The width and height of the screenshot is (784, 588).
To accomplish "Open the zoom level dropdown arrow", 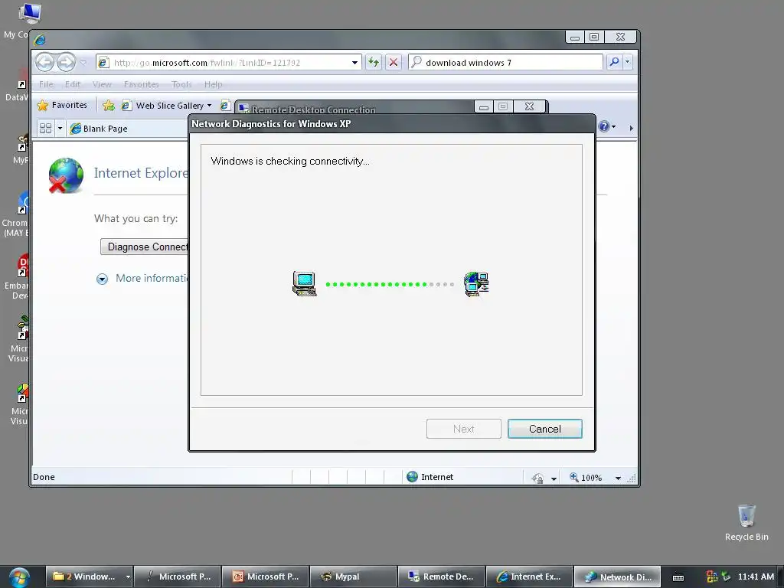I will 618,479.
